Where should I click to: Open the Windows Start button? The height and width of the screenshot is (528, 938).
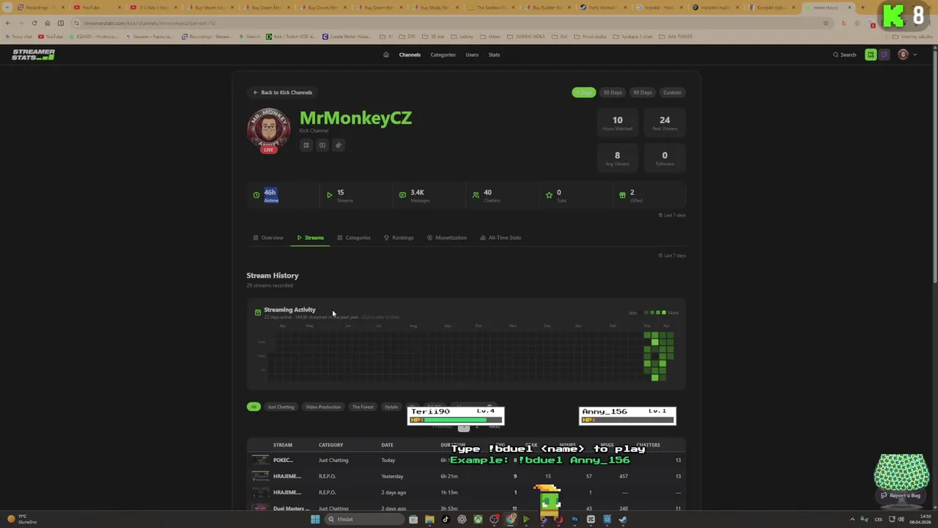[x=315, y=519]
